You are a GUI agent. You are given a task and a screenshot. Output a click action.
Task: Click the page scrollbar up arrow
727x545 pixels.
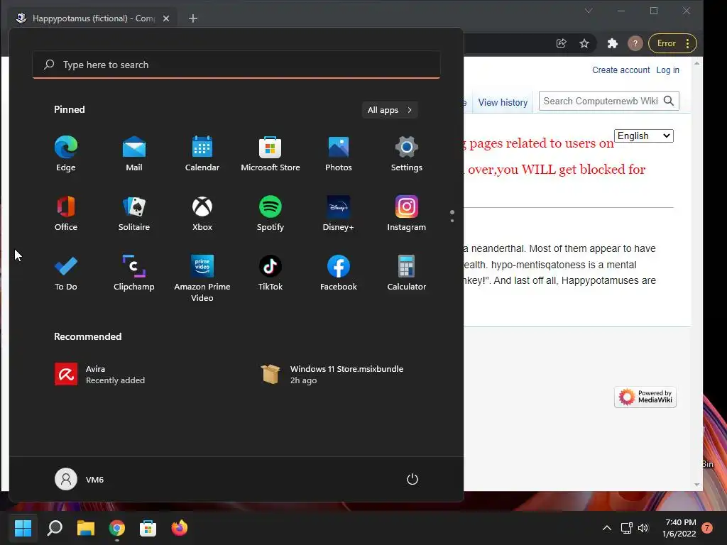tap(696, 63)
